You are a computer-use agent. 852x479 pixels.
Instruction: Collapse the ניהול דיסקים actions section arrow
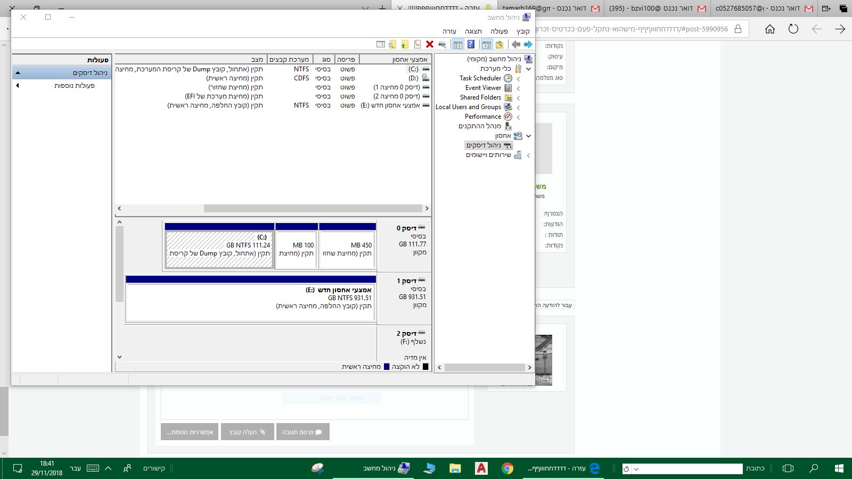(18, 73)
